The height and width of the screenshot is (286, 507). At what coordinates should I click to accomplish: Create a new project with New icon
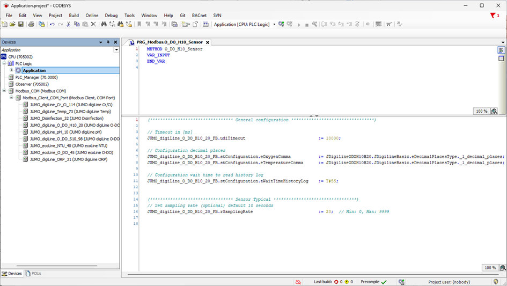coord(4,24)
